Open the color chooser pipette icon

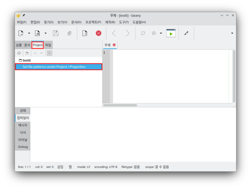(186, 33)
